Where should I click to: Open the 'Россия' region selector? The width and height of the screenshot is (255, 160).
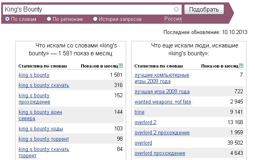(173, 19)
